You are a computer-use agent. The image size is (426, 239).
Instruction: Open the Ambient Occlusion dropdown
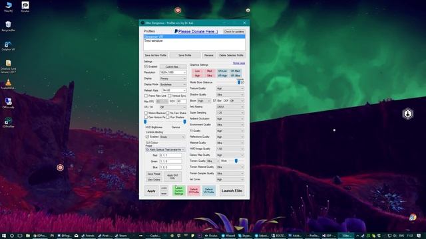click(230, 119)
